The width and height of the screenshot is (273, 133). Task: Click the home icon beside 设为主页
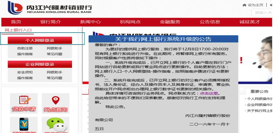[244, 5]
